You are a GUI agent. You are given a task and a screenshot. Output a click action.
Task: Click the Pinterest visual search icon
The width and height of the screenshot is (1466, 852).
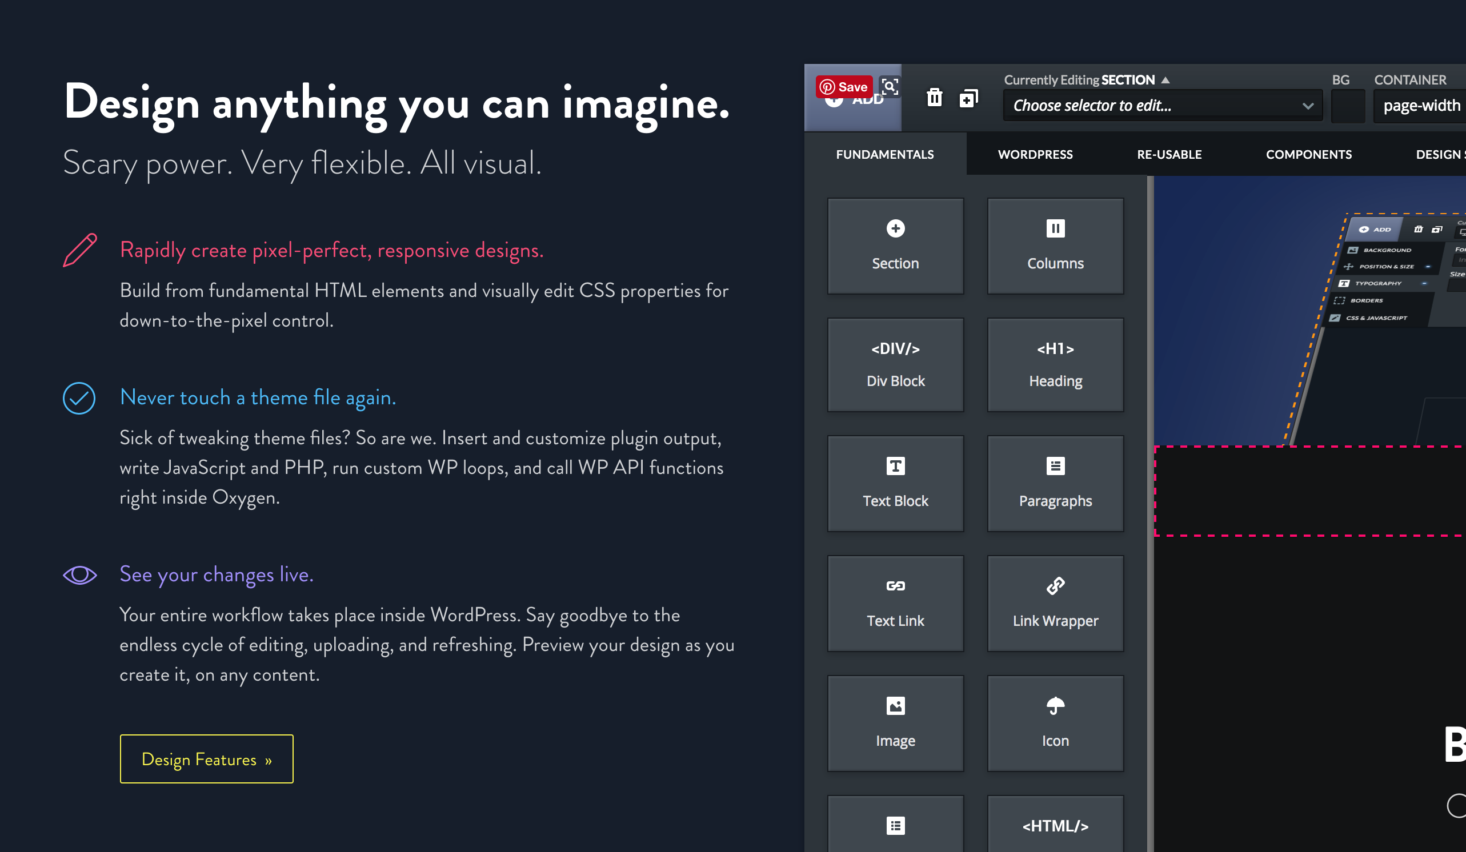pyautogui.click(x=890, y=87)
